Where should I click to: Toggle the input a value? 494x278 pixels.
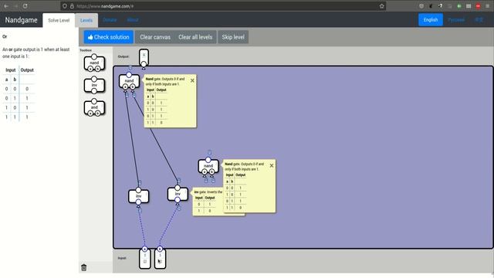[145, 261]
